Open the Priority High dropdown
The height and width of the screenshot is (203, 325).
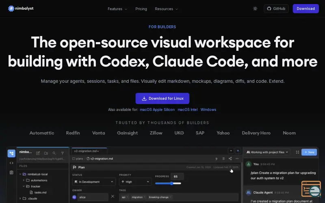coord(135,182)
